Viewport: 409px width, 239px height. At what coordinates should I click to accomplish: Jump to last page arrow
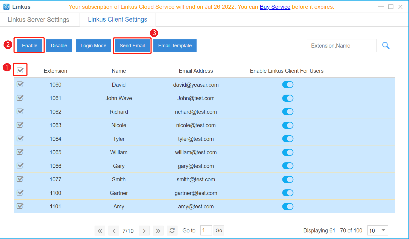pos(158,231)
